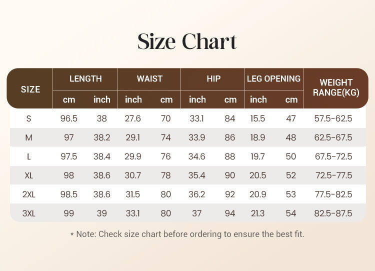Select the S size row label

tap(29, 119)
